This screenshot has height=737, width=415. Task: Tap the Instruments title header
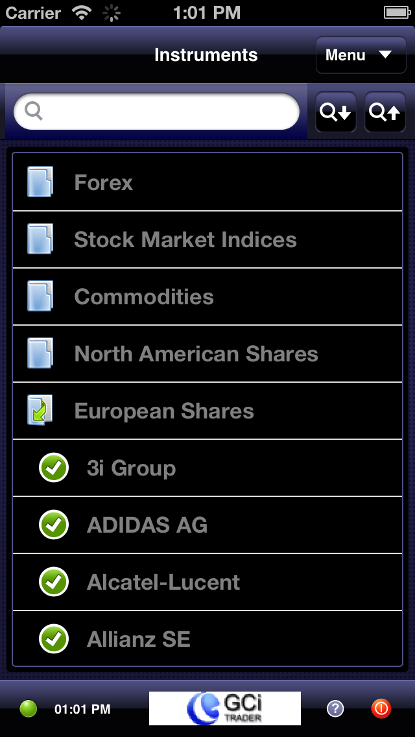(x=206, y=55)
